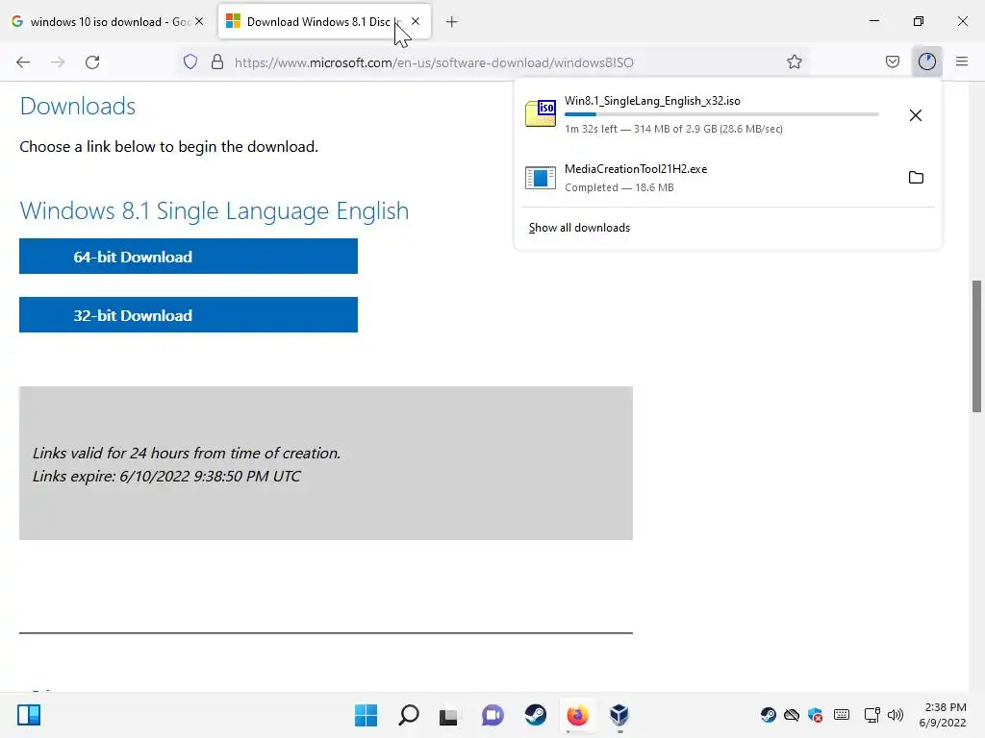Click the Completed — 18.6 MB status
Screen dimensions: 985x738
[619, 187]
